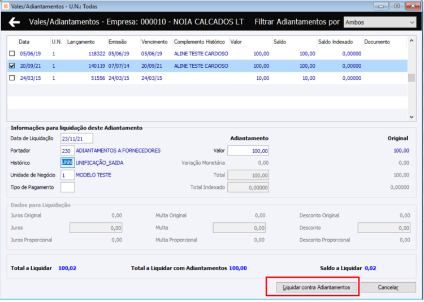Click the list scroll up arrow
Viewport: 424px width, 302px height.
coord(412,41)
